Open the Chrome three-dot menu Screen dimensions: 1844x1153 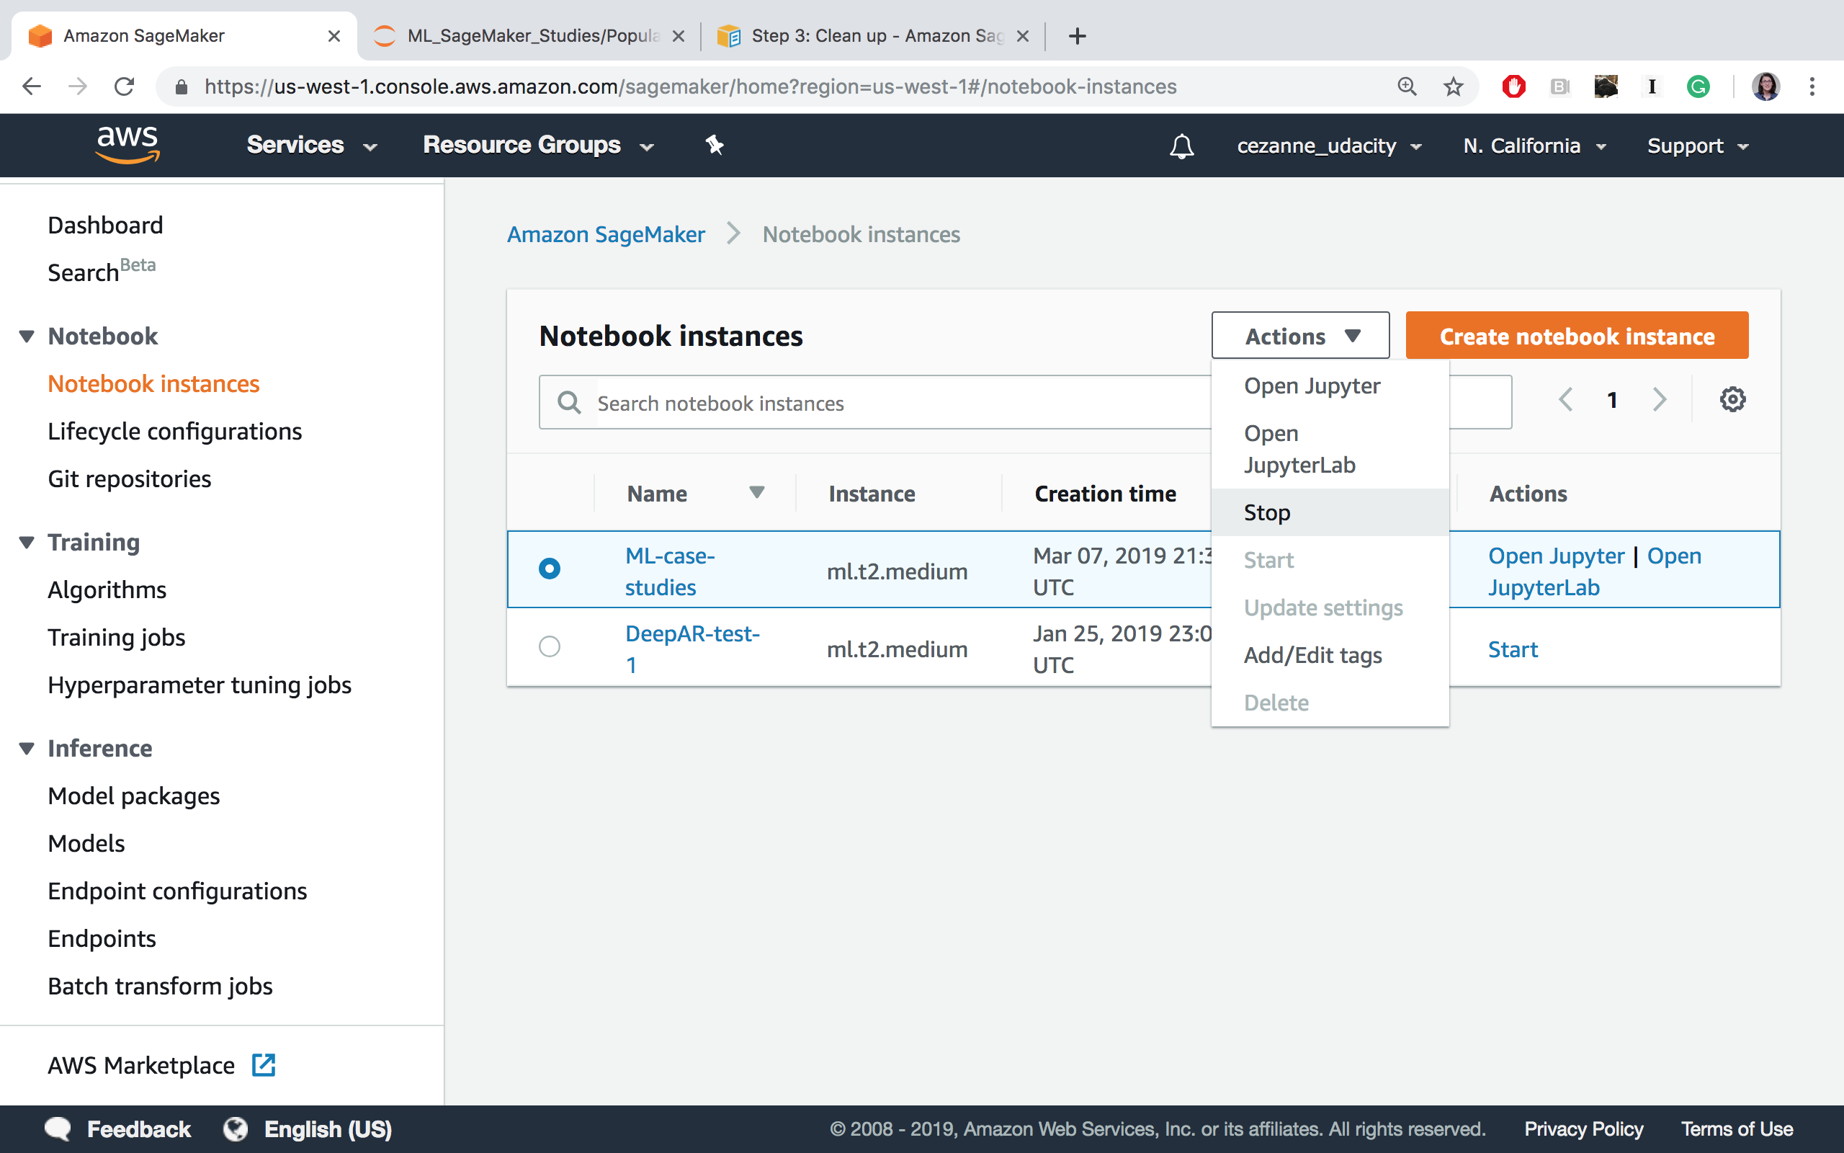tap(1812, 86)
